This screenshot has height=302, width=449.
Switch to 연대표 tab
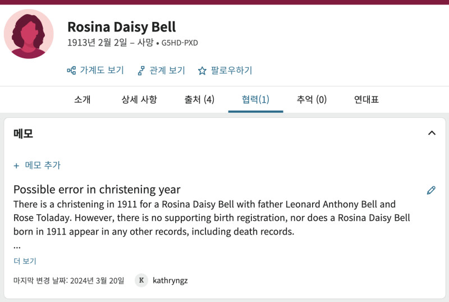pyautogui.click(x=366, y=99)
